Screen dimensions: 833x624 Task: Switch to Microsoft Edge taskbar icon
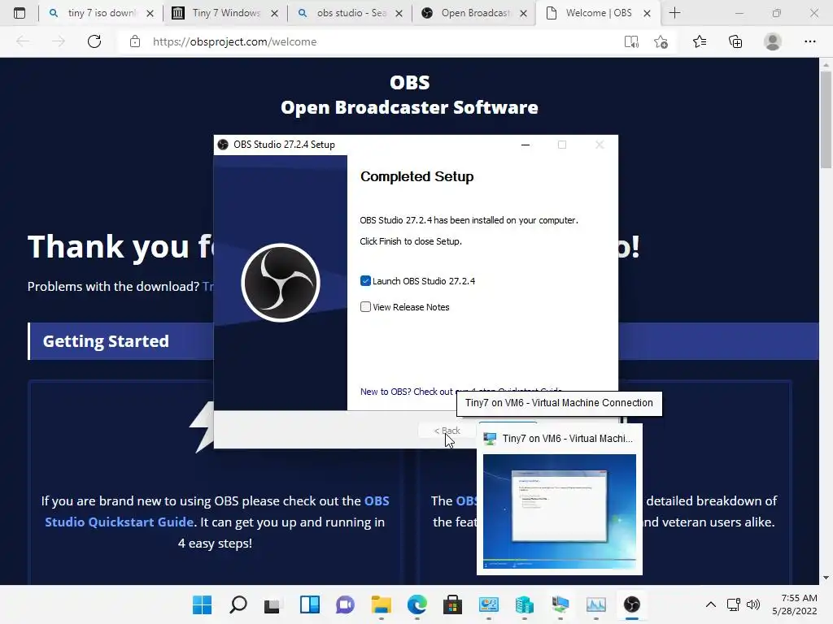tap(417, 604)
